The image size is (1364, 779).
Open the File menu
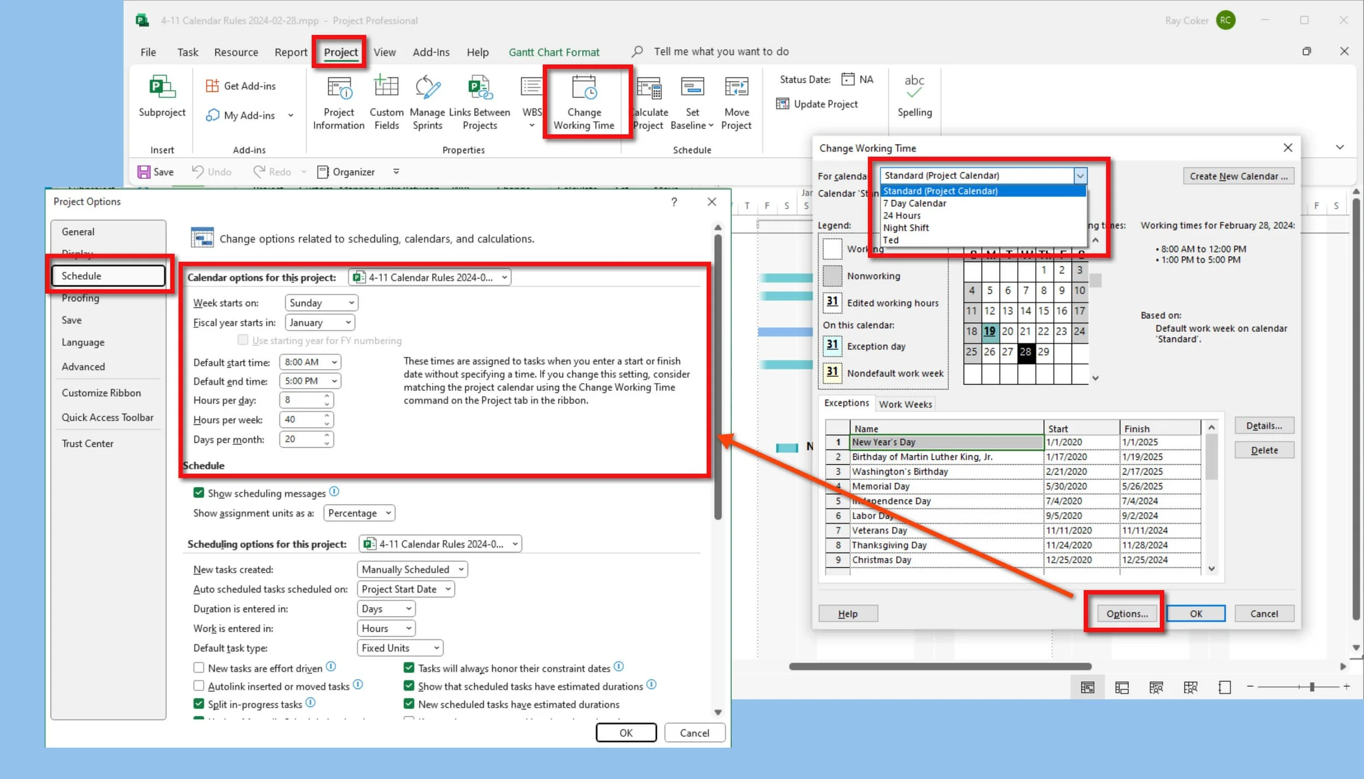click(x=148, y=52)
